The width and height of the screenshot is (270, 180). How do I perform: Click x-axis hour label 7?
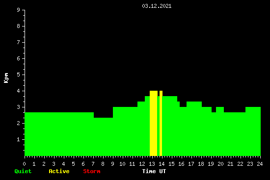click(93, 164)
